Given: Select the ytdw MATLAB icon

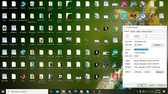Looking at the screenshot, I should pyautogui.click(x=23, y=78).
